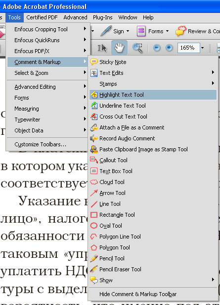220x305 pixels.
Task: Choose the Highlight Text Tool icon
Action: point(94,95)
